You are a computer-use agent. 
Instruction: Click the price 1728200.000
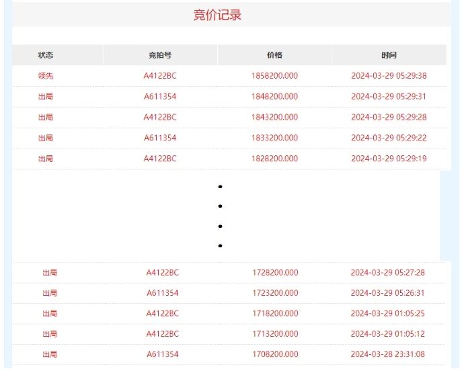click(275, 273)
